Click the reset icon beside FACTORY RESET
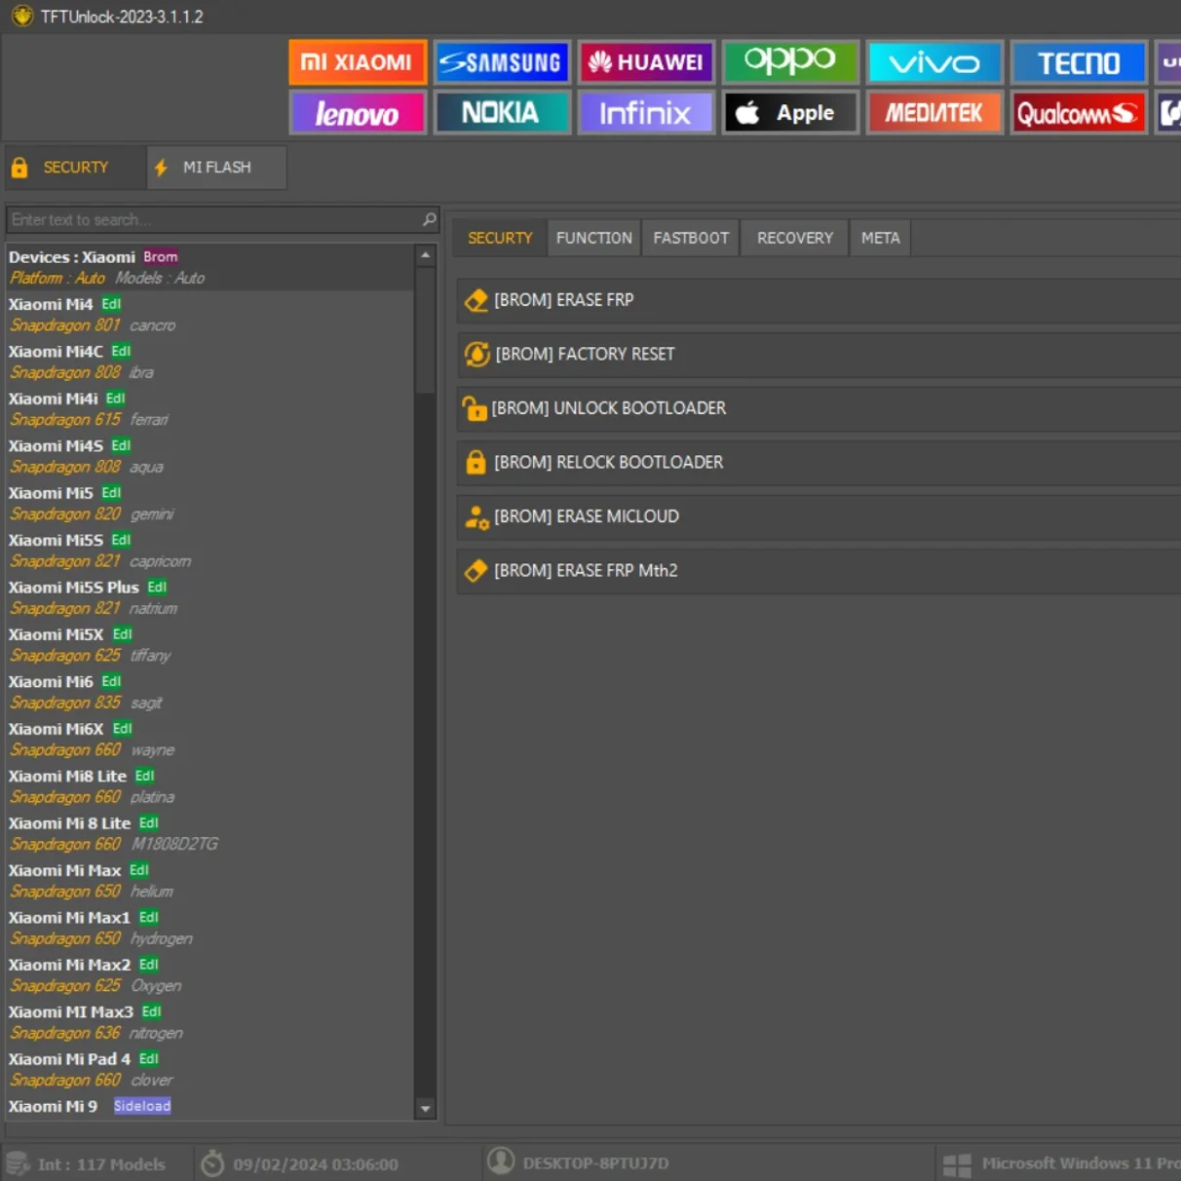This screenshot has height=1181, width=1181. click(476, 354)
